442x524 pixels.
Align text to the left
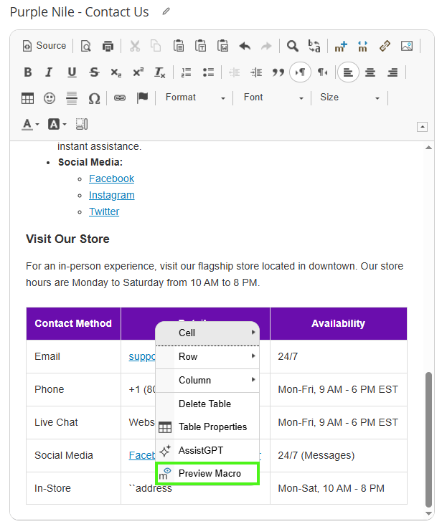pos(348,72)
